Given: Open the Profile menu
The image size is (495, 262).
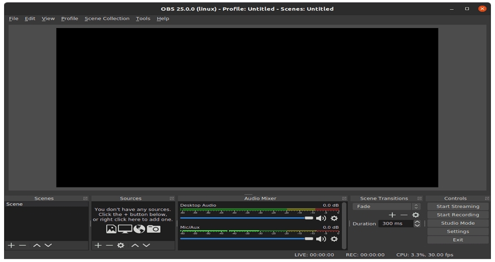Looking at the screenshot, I should [x=69, y=19].
